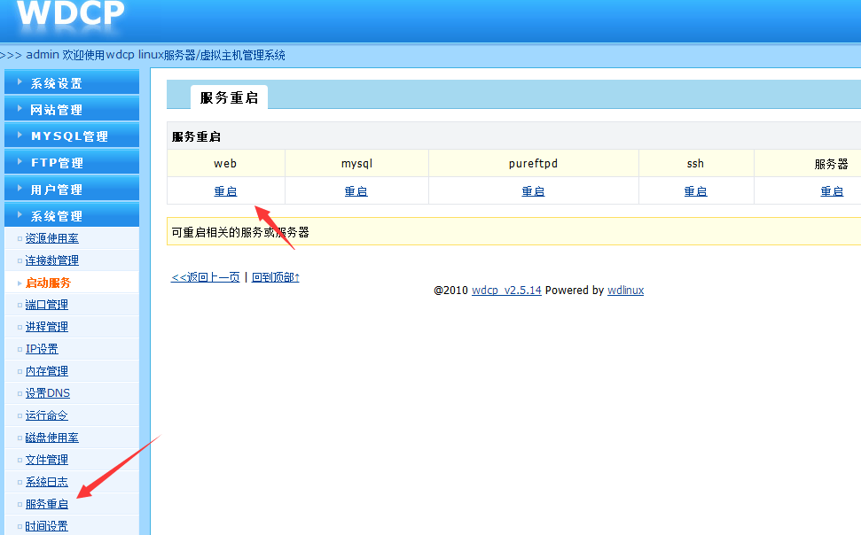Open the 端口管理 link

coord(47,305)
